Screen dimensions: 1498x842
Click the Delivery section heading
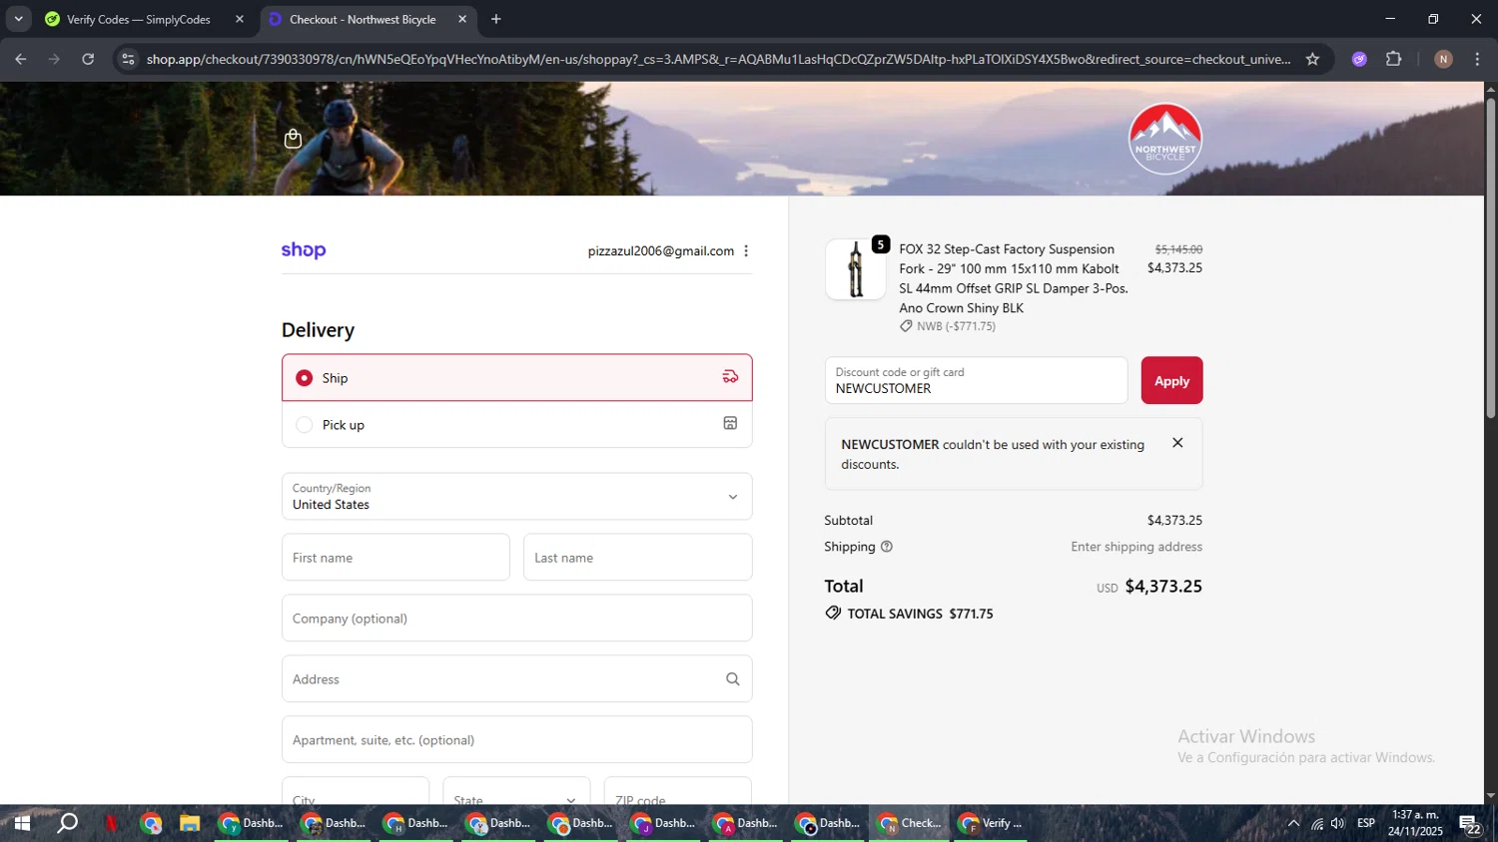point(318,330)
